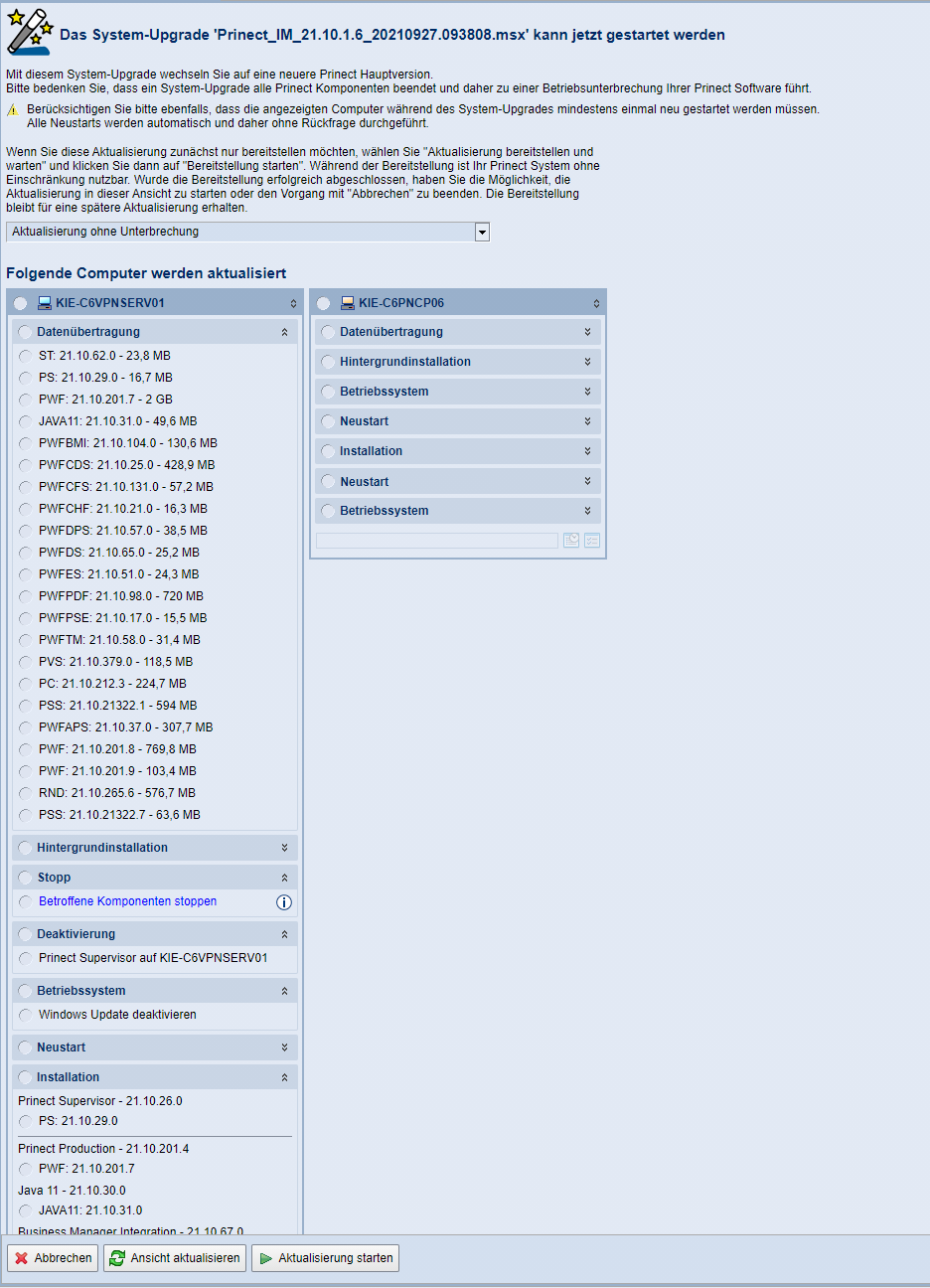Select the PWFCFS: 21.10.131.0 - 57,2 MB row
The image size is (930, 1288).
(155, 487)
